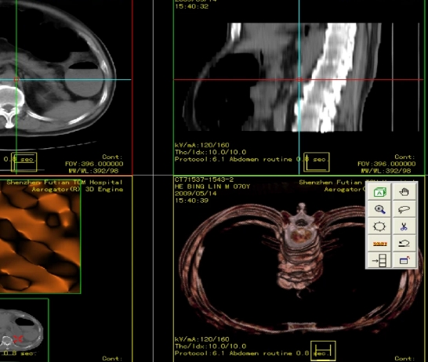Click Shenzhen Futian TCM Hospital in endoscopy view
Screen dimensions: 428x362
click(65, 183)
